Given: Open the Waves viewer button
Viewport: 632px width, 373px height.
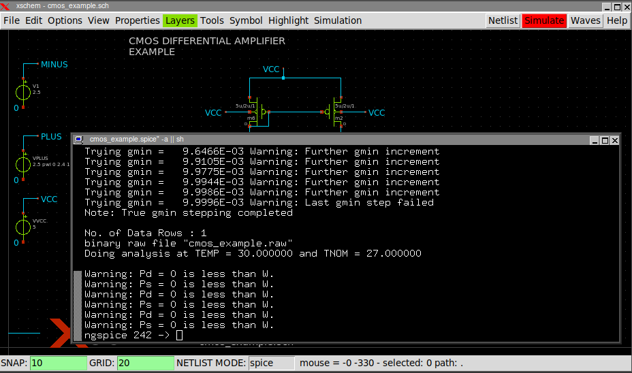Looking at the screenshot, I should 585,20.
